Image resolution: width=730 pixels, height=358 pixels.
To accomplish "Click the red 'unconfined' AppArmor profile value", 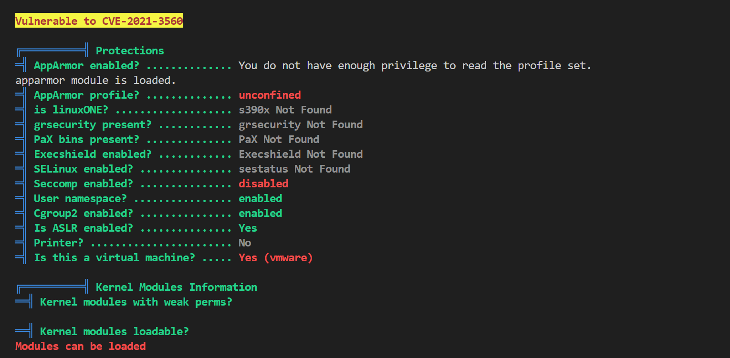I will coord(270,95).
